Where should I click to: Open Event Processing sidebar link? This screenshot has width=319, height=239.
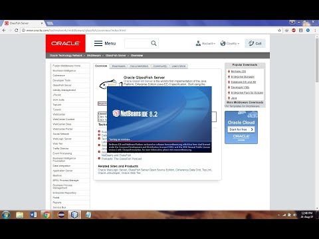[x=62, y=153]
